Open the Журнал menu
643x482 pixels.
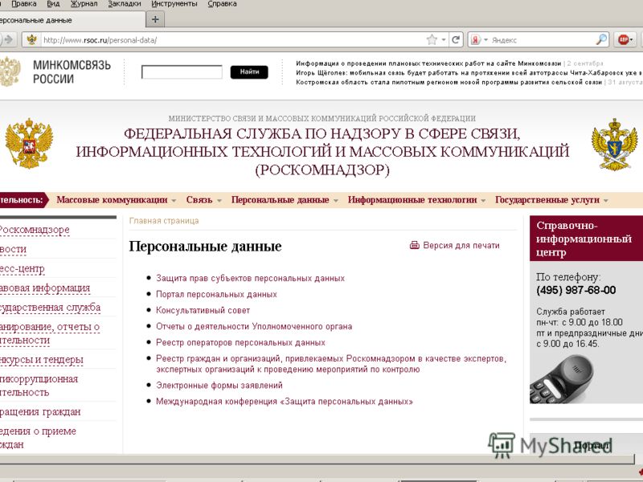(84, 4)
